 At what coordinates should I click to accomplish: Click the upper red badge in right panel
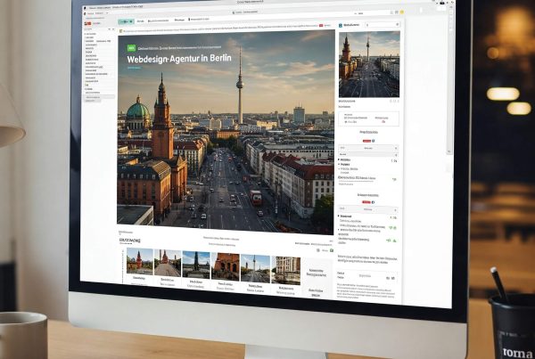tap(366, 141)
